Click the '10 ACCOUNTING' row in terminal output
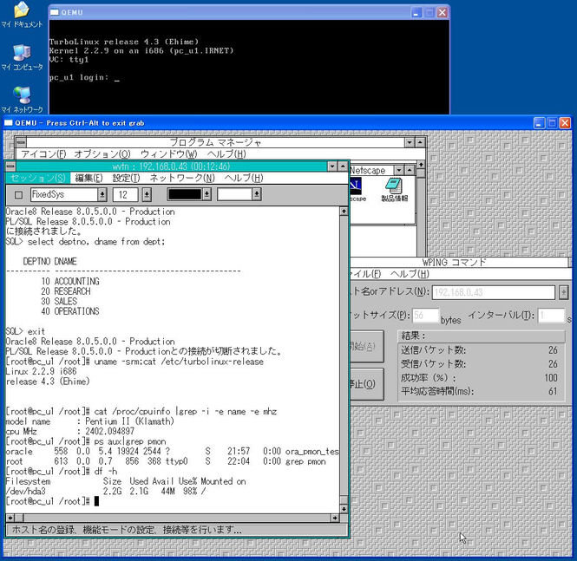This screenshot has width=577, height=561. point(70,281)
